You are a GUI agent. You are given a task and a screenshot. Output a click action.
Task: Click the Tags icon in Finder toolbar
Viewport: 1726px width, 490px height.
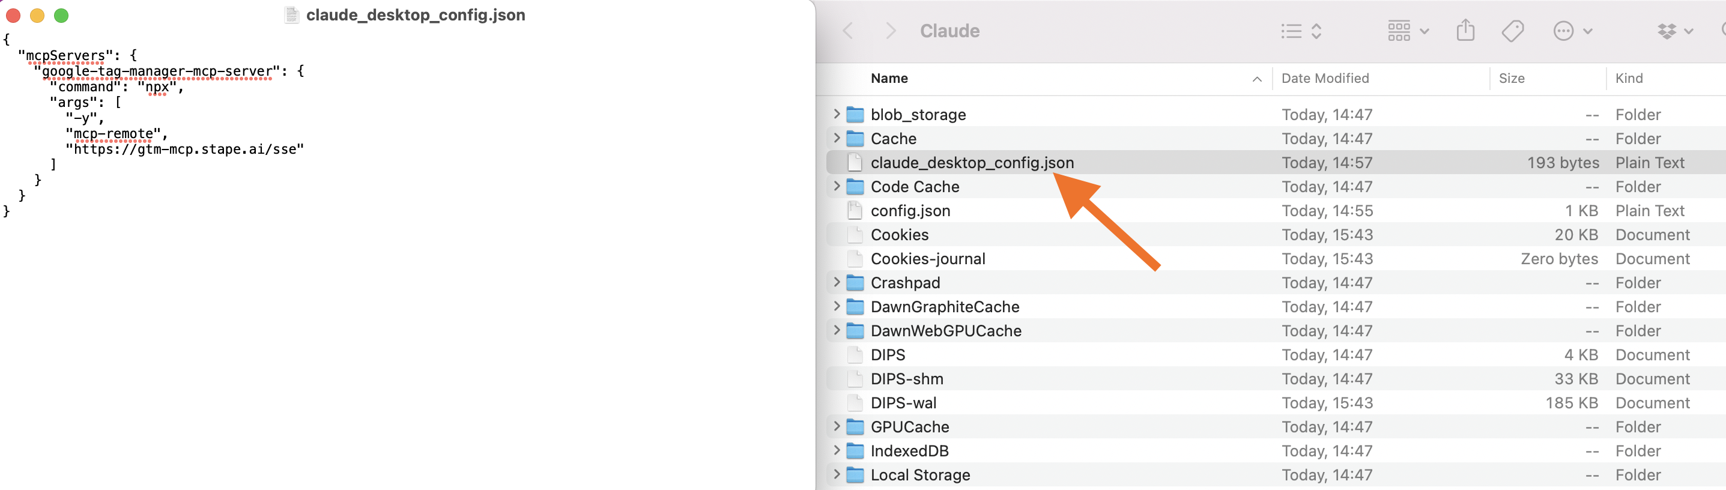click(1512, 31)
